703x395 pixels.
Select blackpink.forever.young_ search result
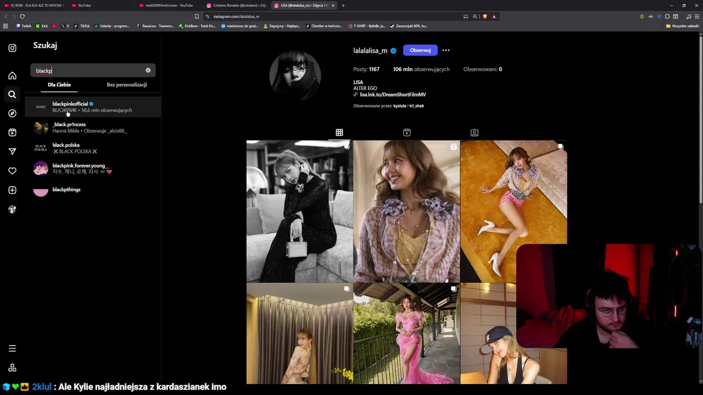pos(93,168)
